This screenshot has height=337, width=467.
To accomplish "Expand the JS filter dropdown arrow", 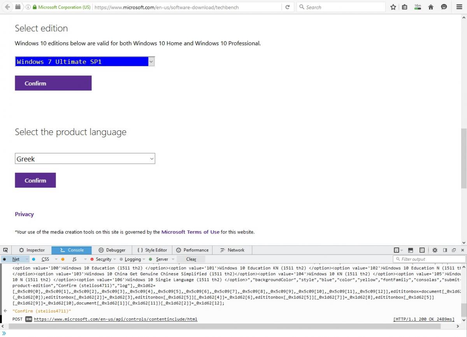I will (85, 259).
